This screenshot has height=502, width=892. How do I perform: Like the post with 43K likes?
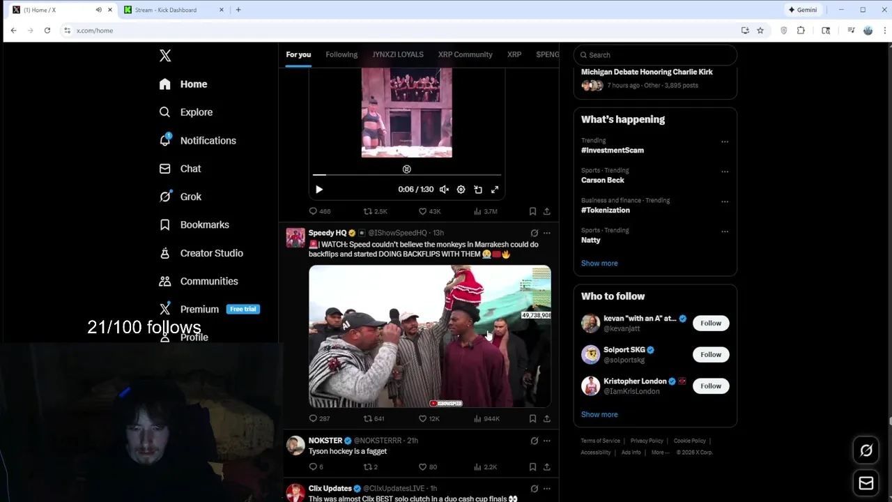point(429,211)
